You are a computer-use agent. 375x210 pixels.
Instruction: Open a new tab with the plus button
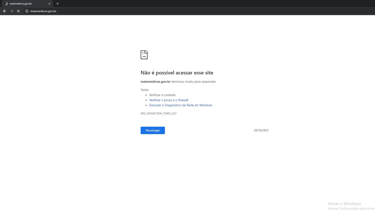pos(57,3)
